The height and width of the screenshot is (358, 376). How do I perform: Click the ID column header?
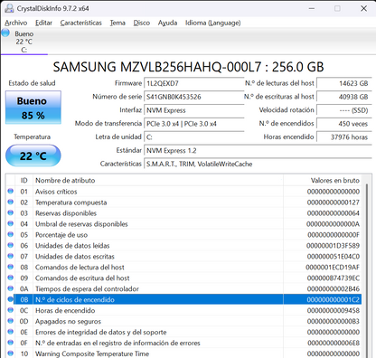[x=23, y=180]
